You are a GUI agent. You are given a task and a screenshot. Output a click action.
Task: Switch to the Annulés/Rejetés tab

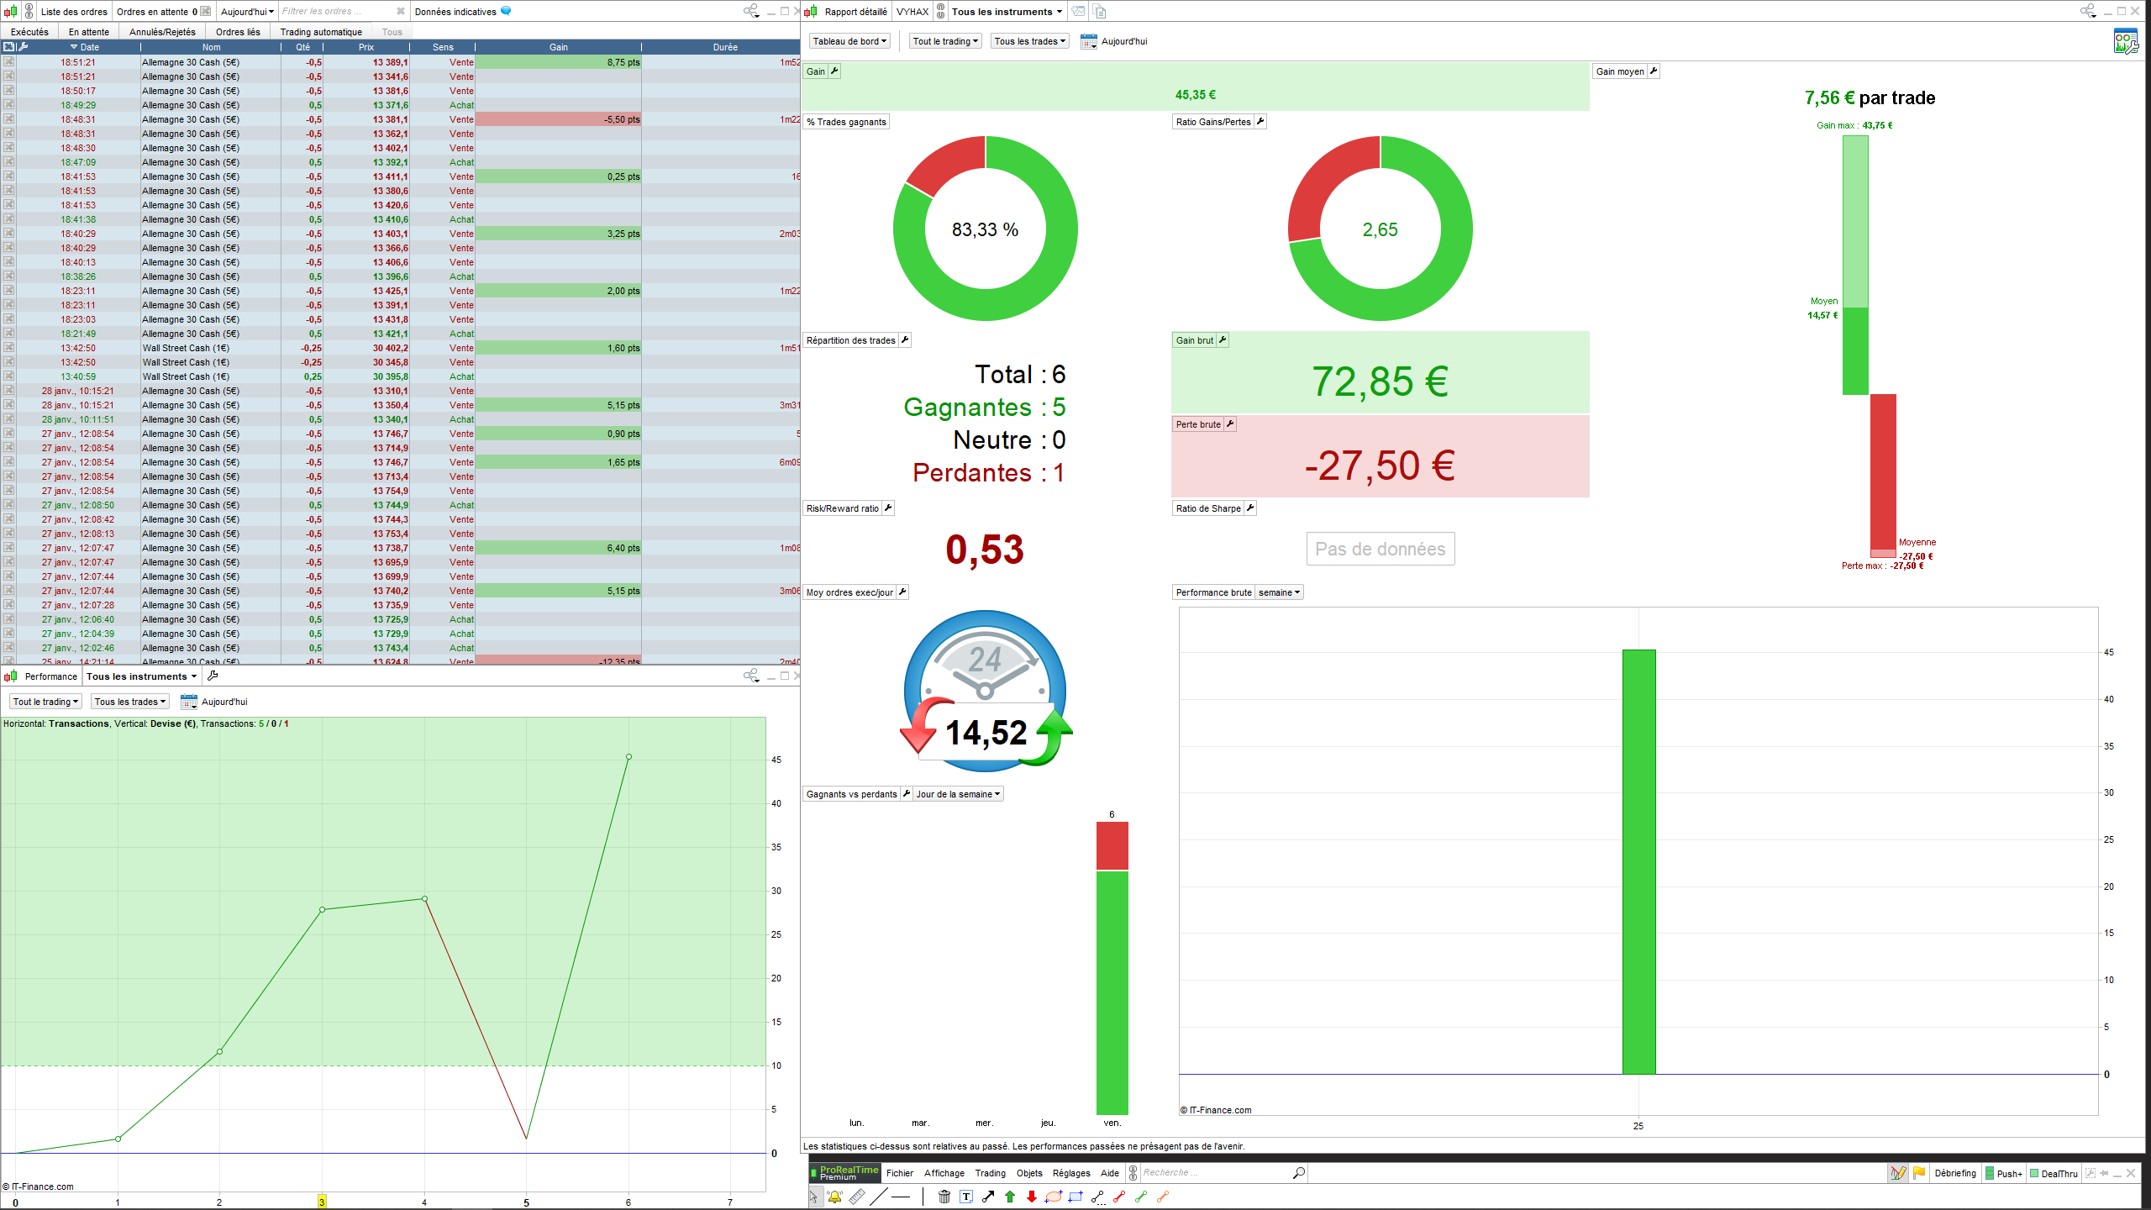(x=162, y=32)
